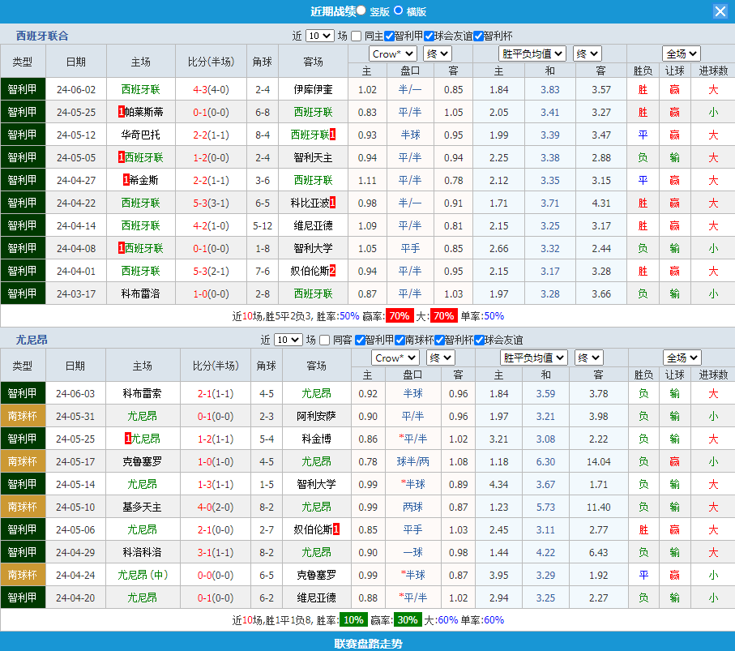Close the 近期战绩 panel with X
This screenshot has height=651, width=735.
(x=720, y=11)
